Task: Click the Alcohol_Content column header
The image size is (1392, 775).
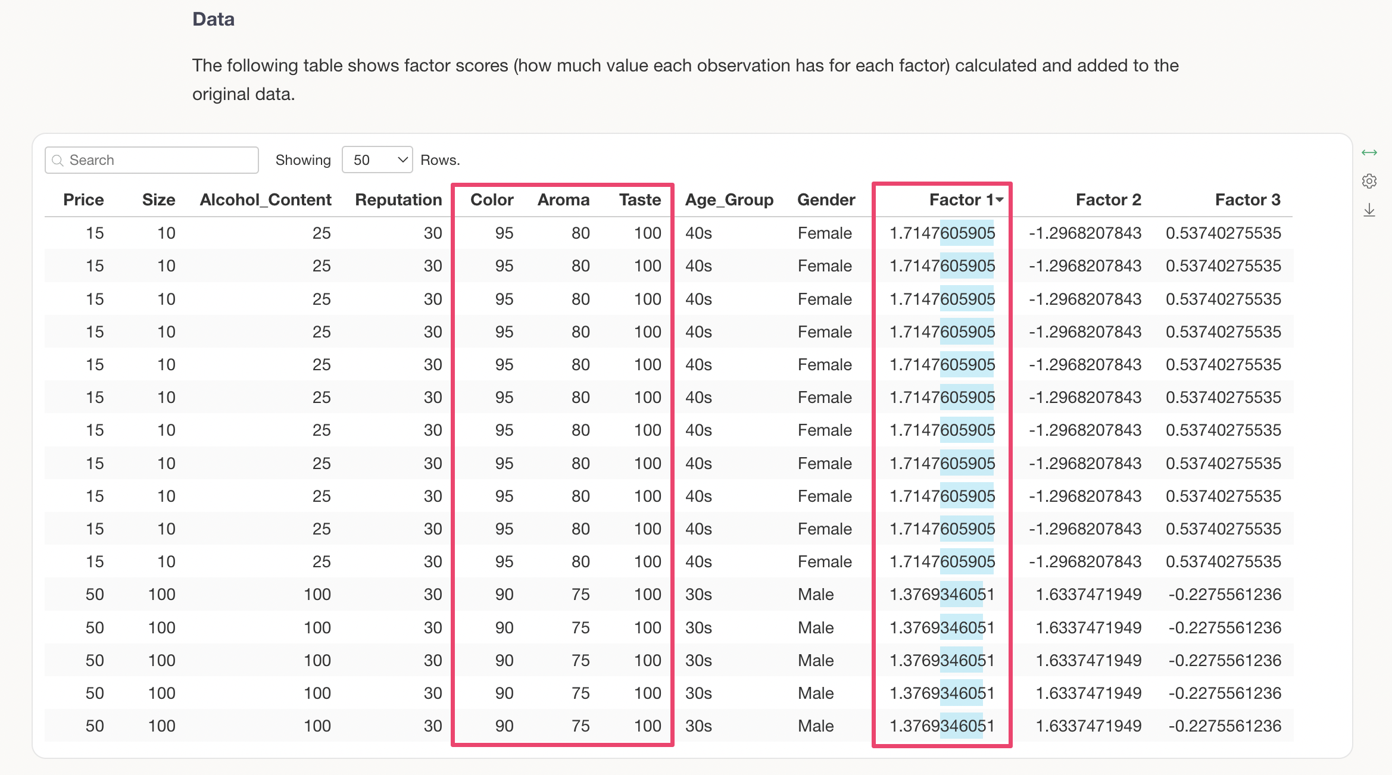Action: pos(266,200)
